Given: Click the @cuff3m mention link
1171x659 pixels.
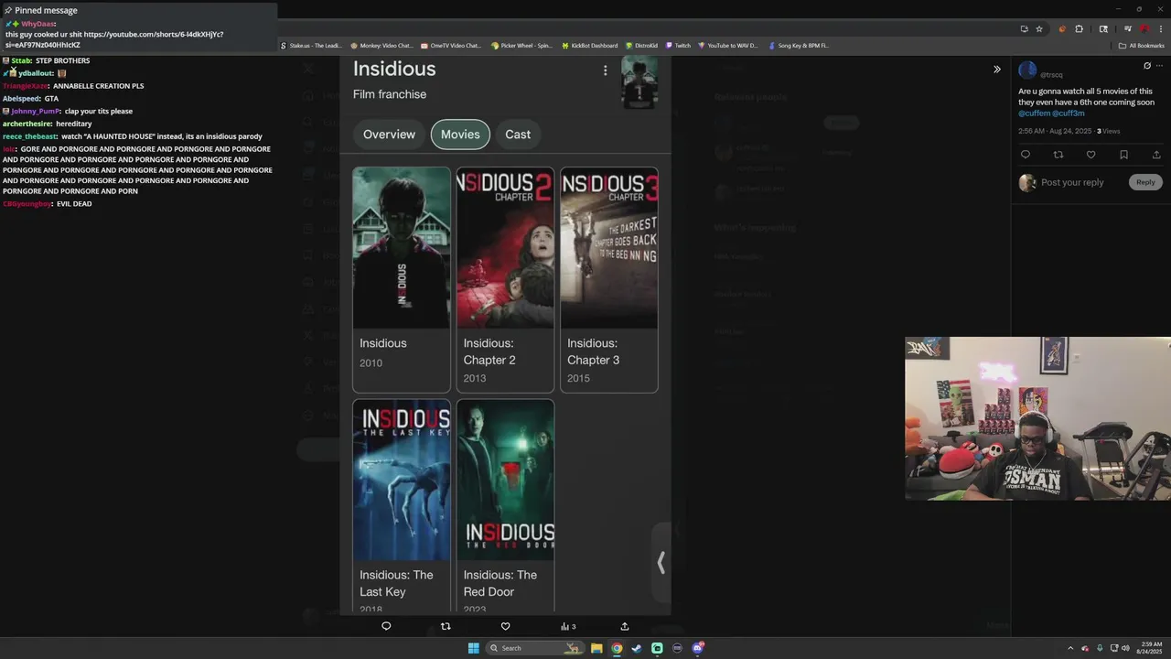Looking at the screenshot, I should [x=1069, y=113].
